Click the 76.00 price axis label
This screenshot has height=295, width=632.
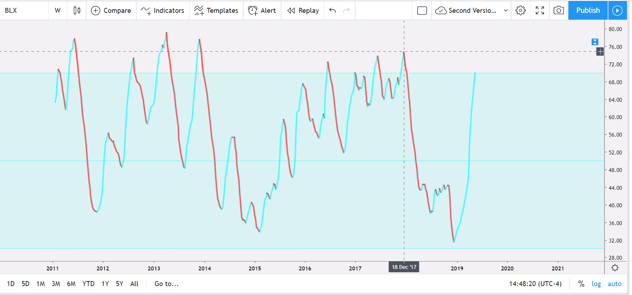[615, 47]
